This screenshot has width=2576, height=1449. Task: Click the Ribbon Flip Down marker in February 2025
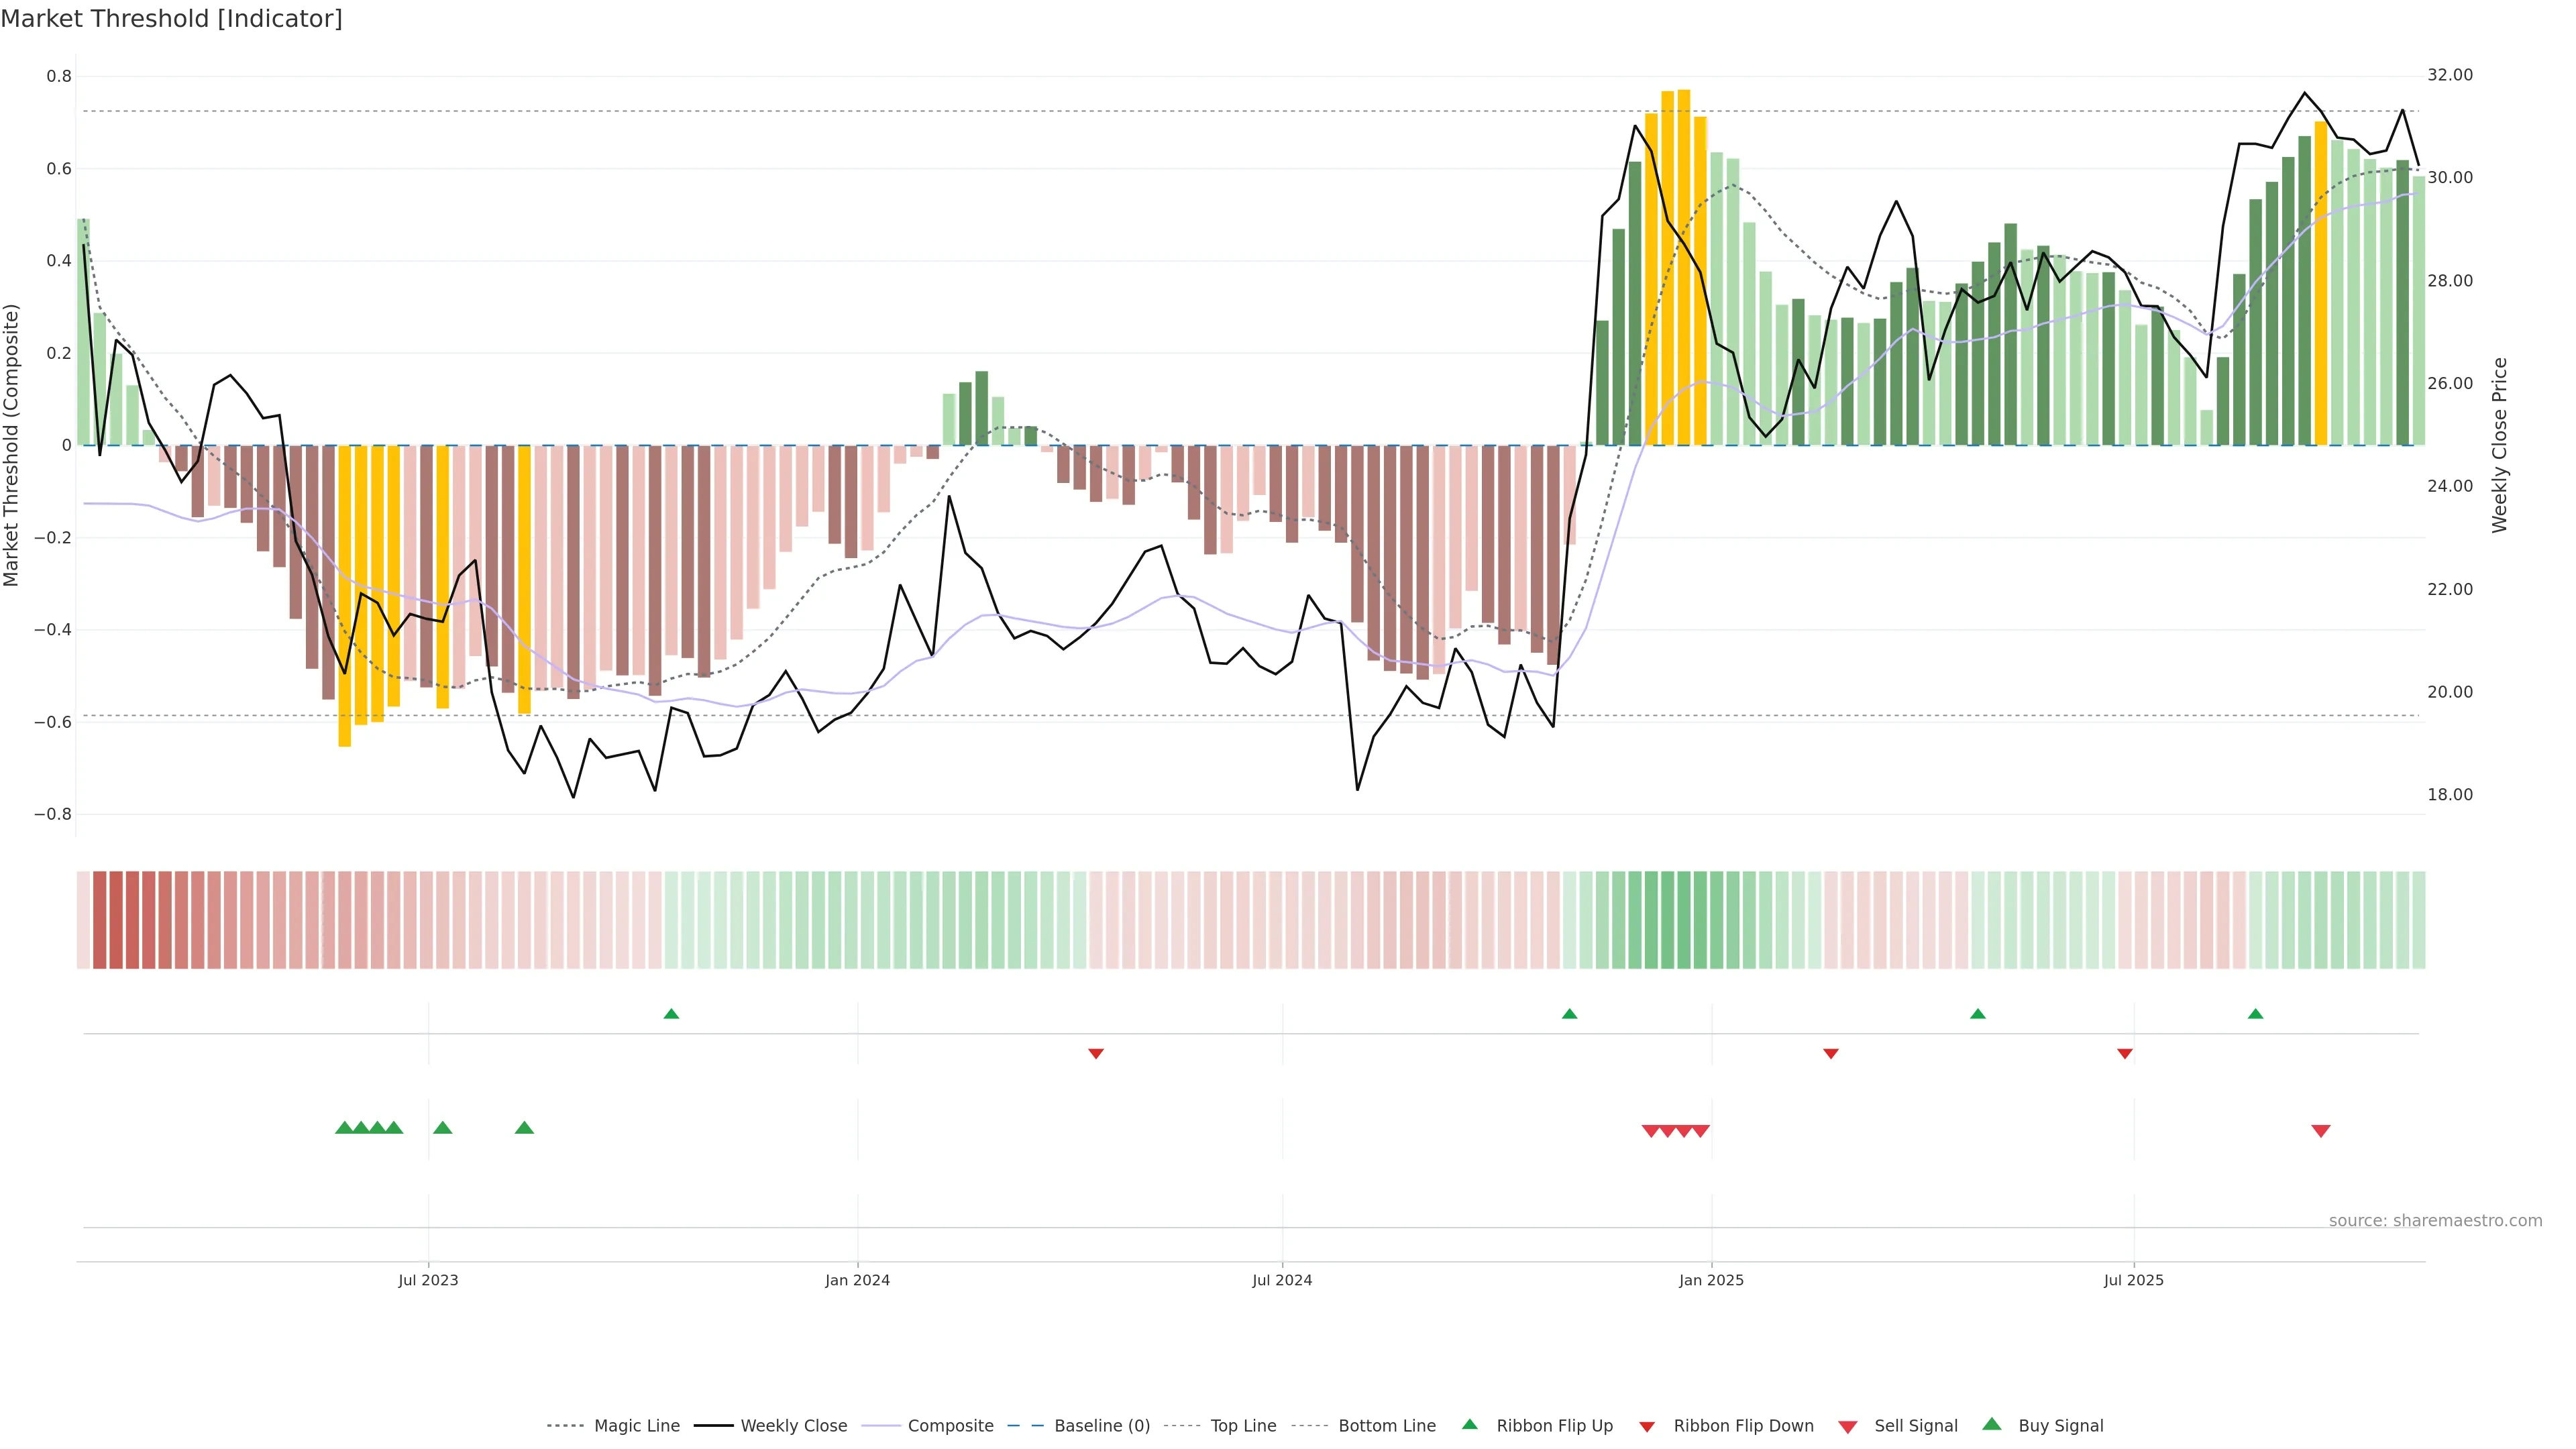pos(1831,1053)
